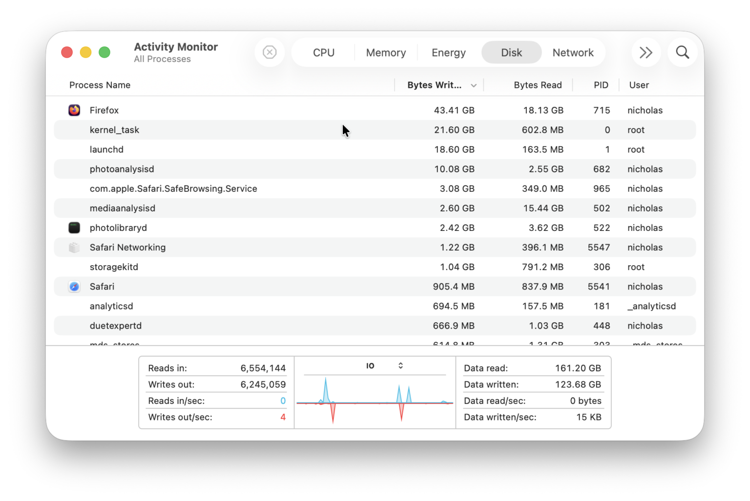Select the storagekitd process name
Screen dimensions: 750x501
coord(114,267)
